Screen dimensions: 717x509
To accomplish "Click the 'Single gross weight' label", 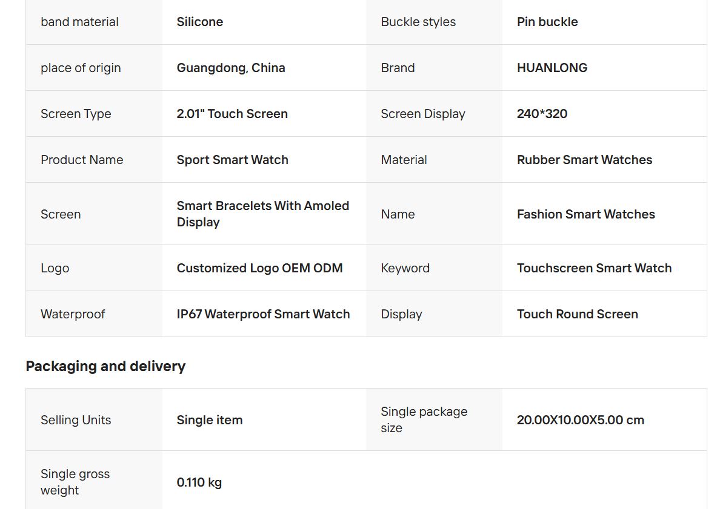I will [x=75, y=482].
